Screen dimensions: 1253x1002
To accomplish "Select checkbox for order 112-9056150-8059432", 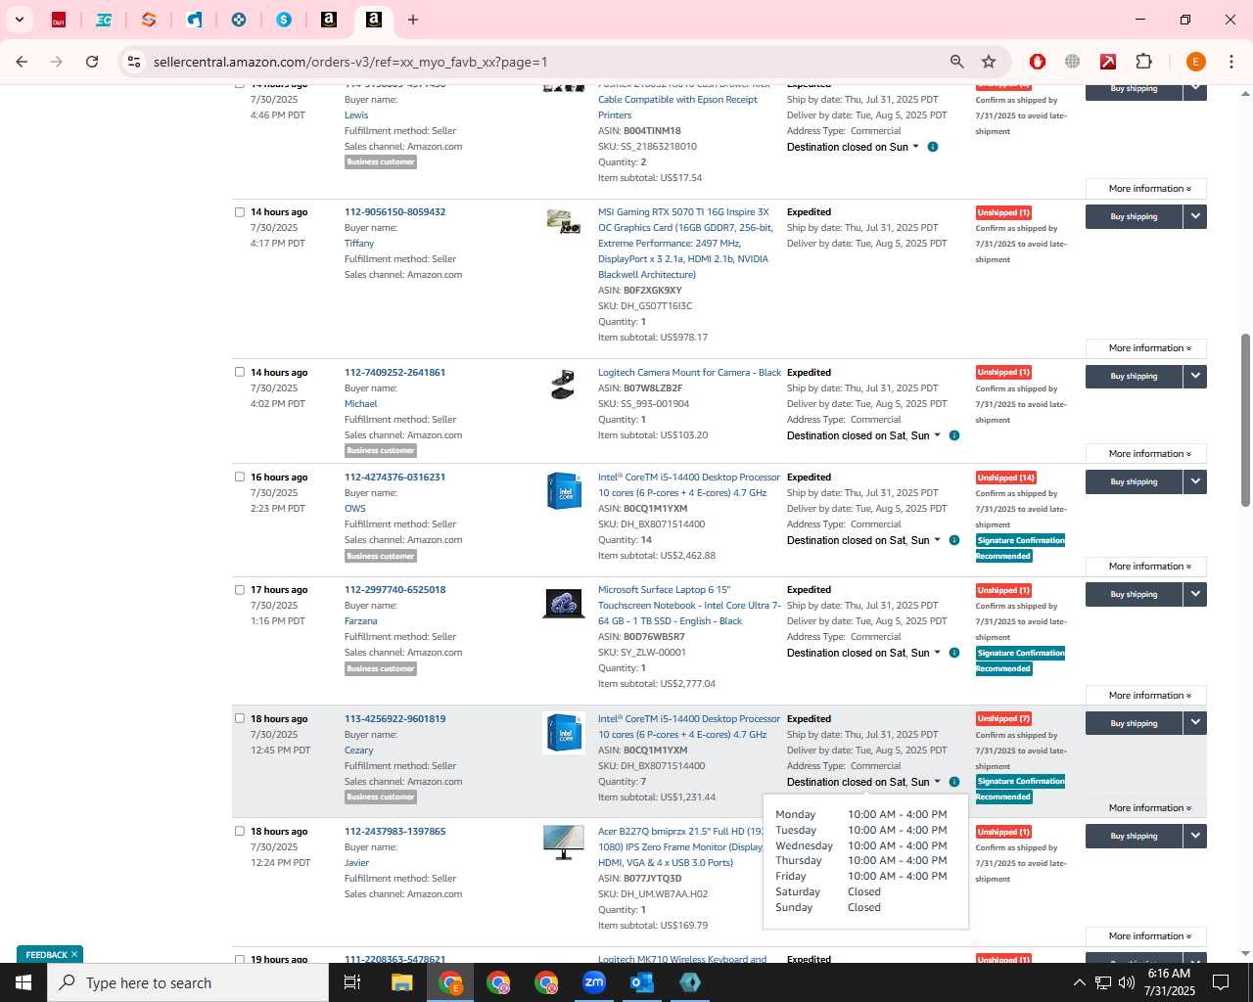I will (240, 212).
